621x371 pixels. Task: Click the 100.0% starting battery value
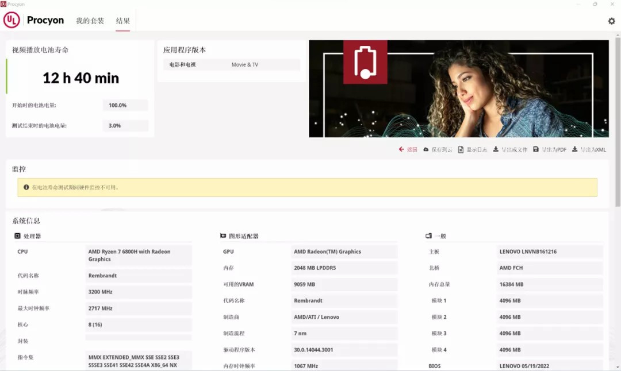click(x=125, y=105)
